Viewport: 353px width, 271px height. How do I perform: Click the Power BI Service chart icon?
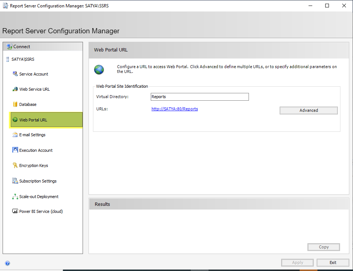point(15,211)
